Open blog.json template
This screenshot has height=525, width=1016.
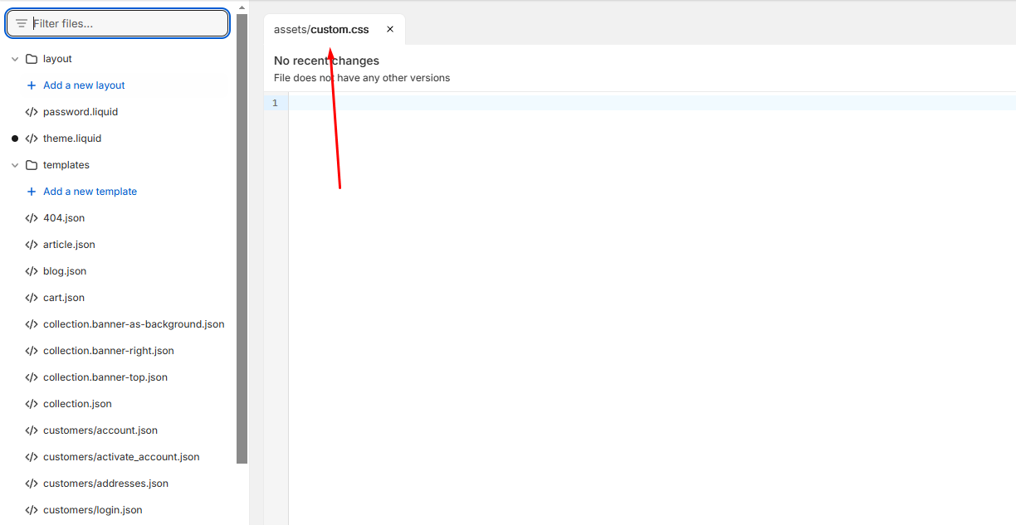[x=65, y=271]
